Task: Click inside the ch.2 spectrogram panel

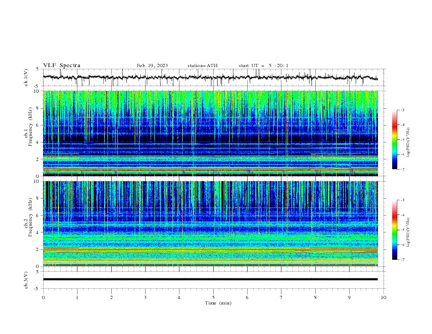Action: pos(211,224)
